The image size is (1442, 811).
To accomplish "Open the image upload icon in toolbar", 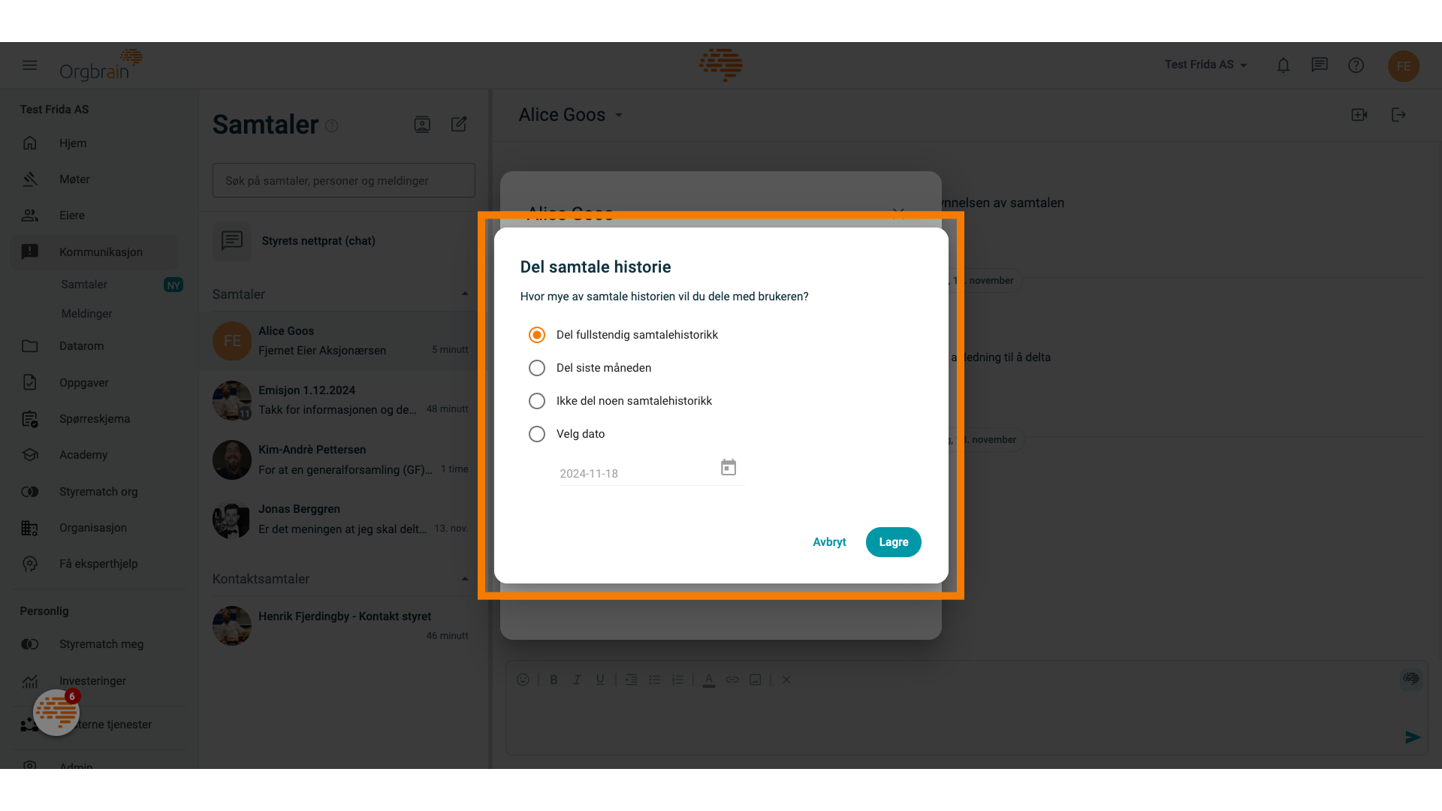I will pyautogui.click(x=756, y=680).
